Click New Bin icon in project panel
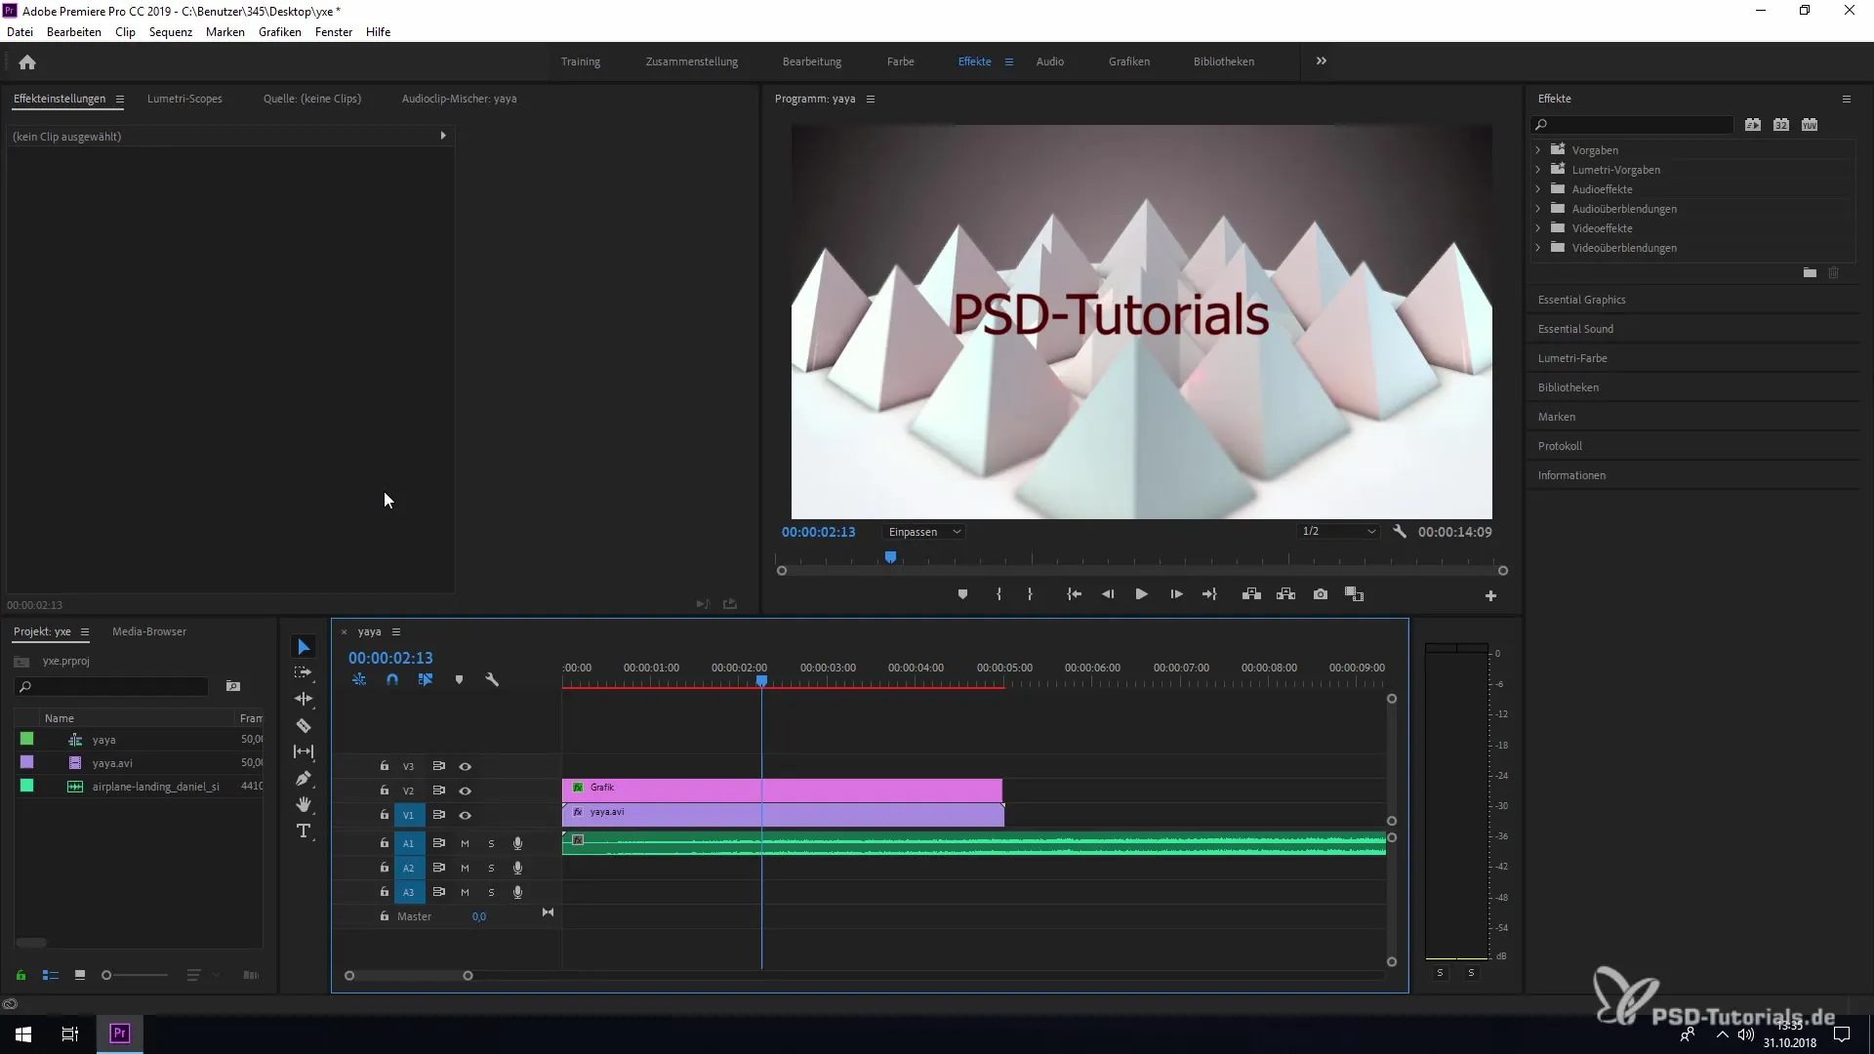1874x1054 pixels. click(232, 686)
